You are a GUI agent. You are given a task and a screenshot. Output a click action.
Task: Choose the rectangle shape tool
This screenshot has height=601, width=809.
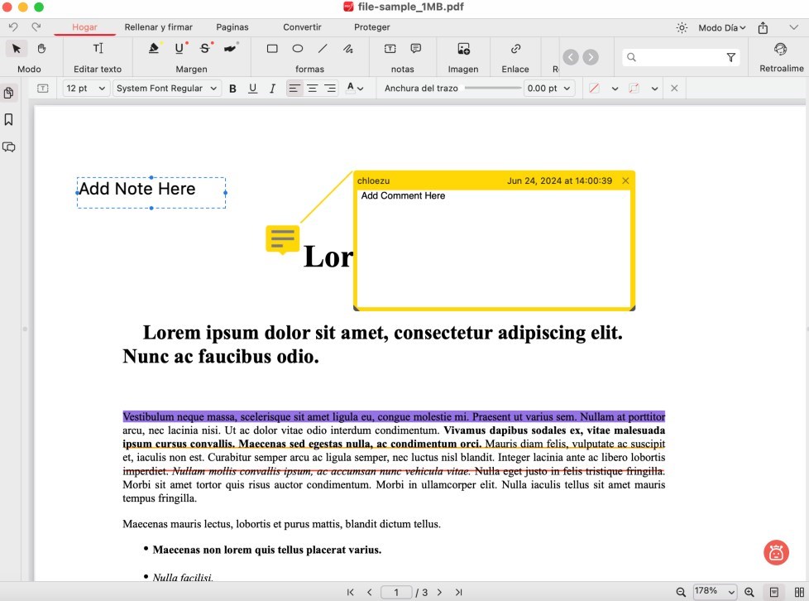coord(272,49)
